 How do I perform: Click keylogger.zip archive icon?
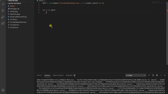click(9, 9)
